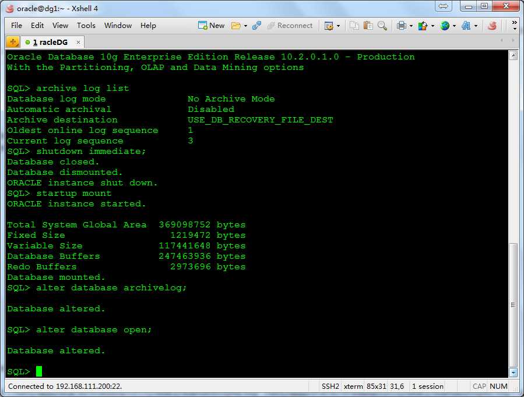Click the Print icon
524x397 pixels.
point(402,26)
